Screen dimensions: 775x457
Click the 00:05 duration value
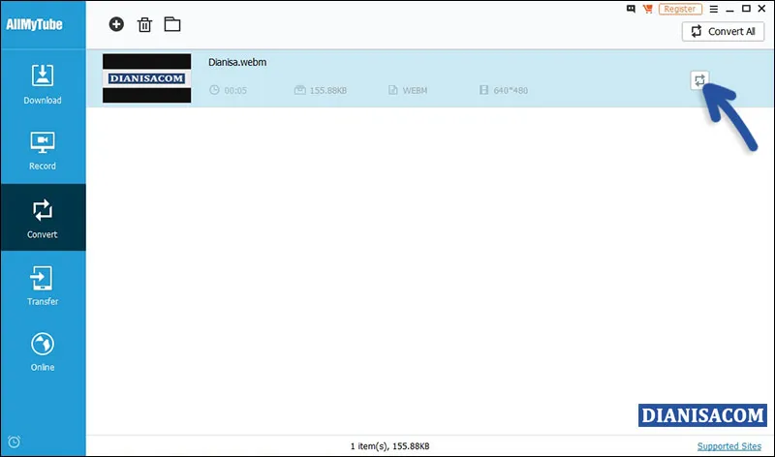pos(235,90)
